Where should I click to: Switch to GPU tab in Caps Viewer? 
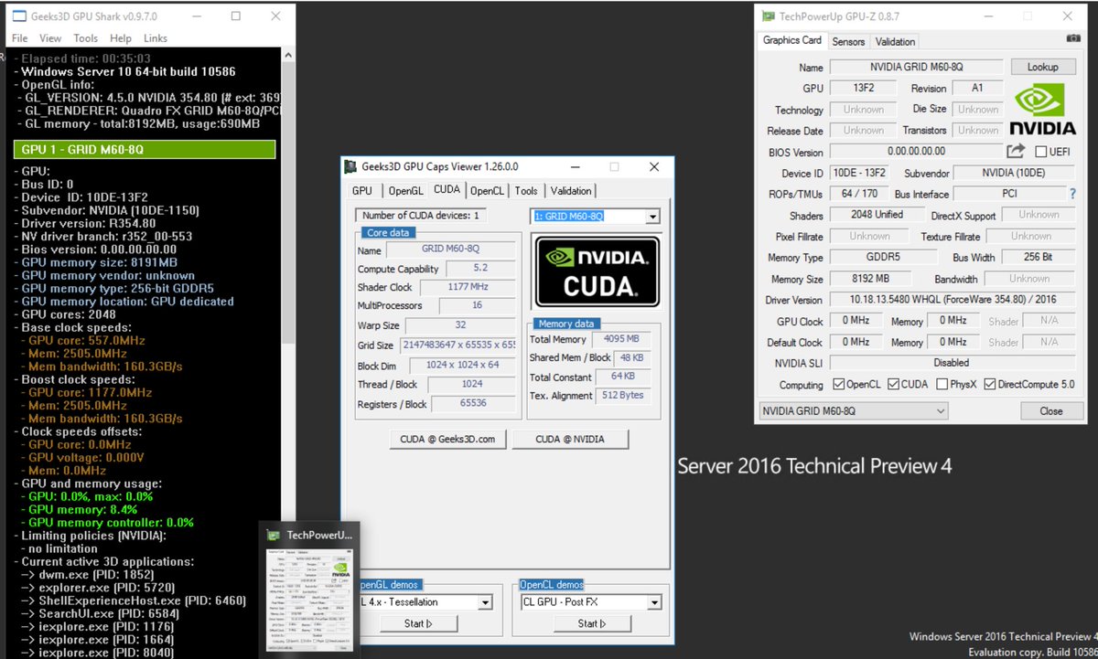pos(362,191)
